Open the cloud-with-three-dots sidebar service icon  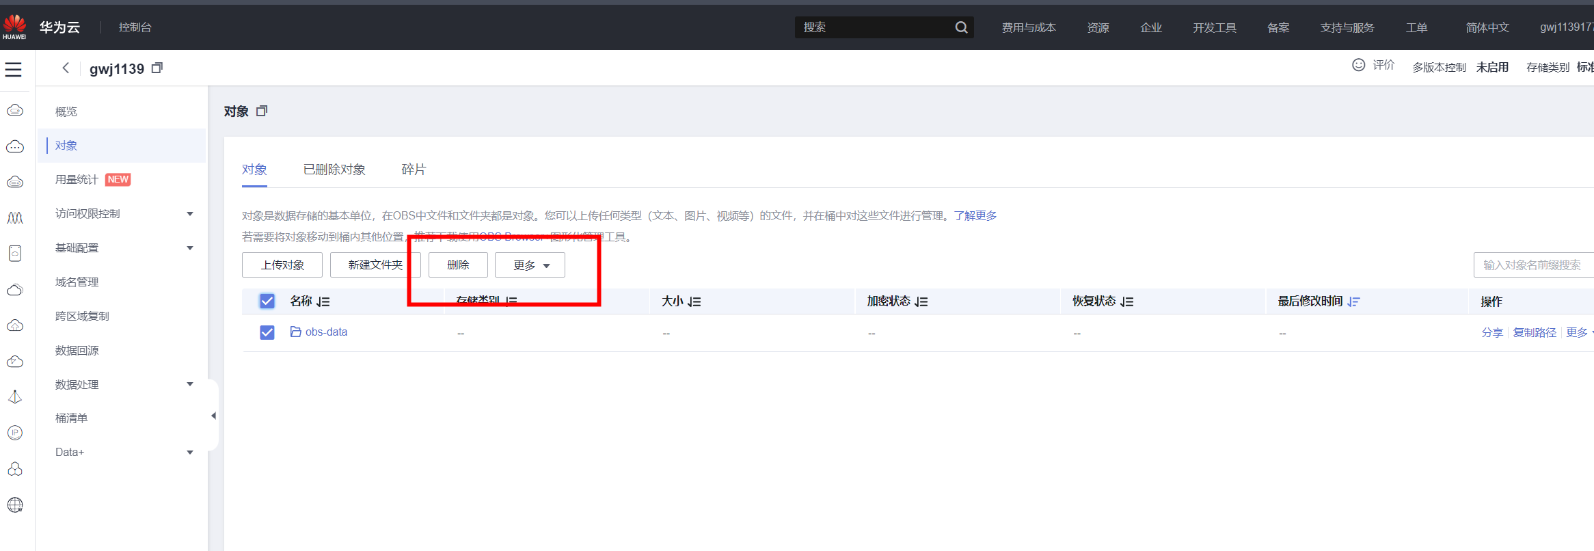coord(15,146)
